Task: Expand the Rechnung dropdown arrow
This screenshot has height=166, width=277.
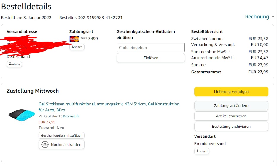Action: (x=273, y=17)
